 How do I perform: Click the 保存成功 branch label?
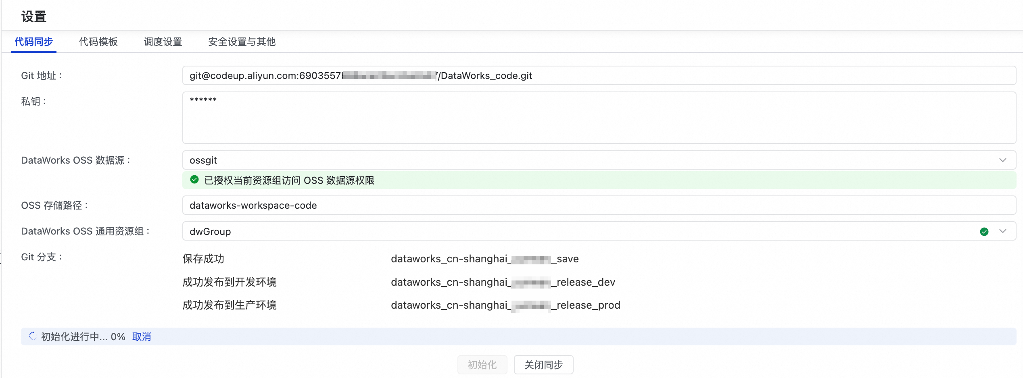click(x=203, y=259)
